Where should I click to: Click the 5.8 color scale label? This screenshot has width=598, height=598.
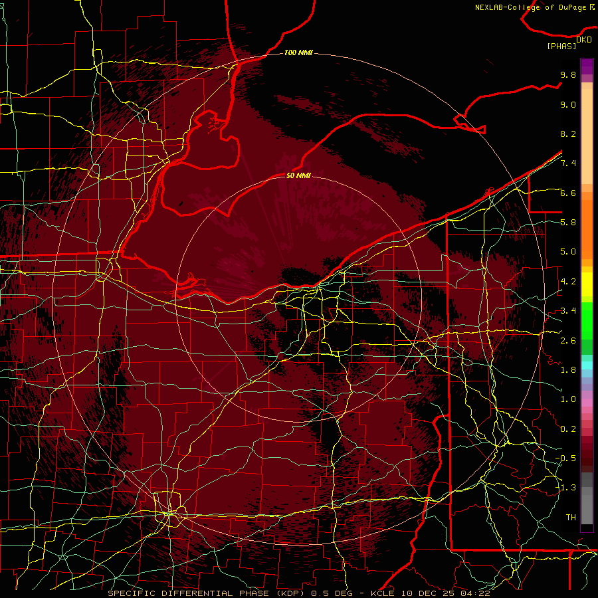(x=568, y=223)
